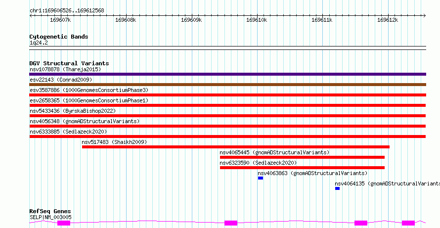Click the nsv6323590 (Sedlazeck2020) red bar
Screen dimensions: 440x228
pos(302,168)
